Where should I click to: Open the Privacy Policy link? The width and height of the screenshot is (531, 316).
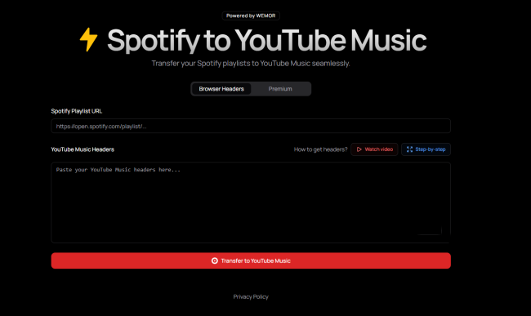251,296
